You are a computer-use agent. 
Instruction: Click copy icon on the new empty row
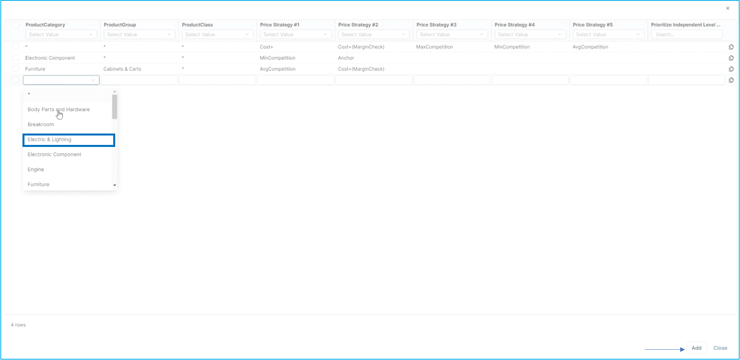point(731,80)
